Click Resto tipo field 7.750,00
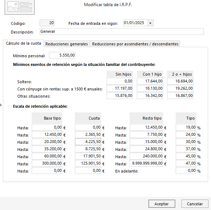This screenshot has height=210, width=211. coord(147,135)
